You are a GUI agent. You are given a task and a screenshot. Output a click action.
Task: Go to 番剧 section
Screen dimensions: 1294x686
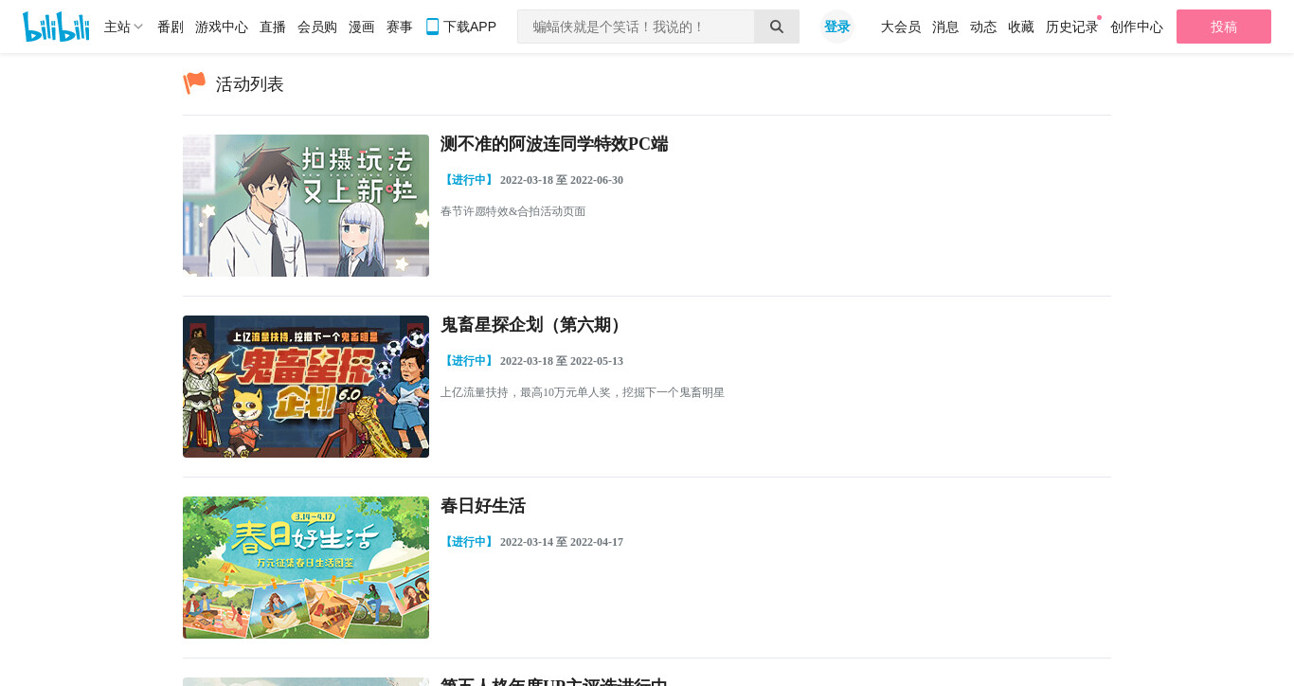171,27
